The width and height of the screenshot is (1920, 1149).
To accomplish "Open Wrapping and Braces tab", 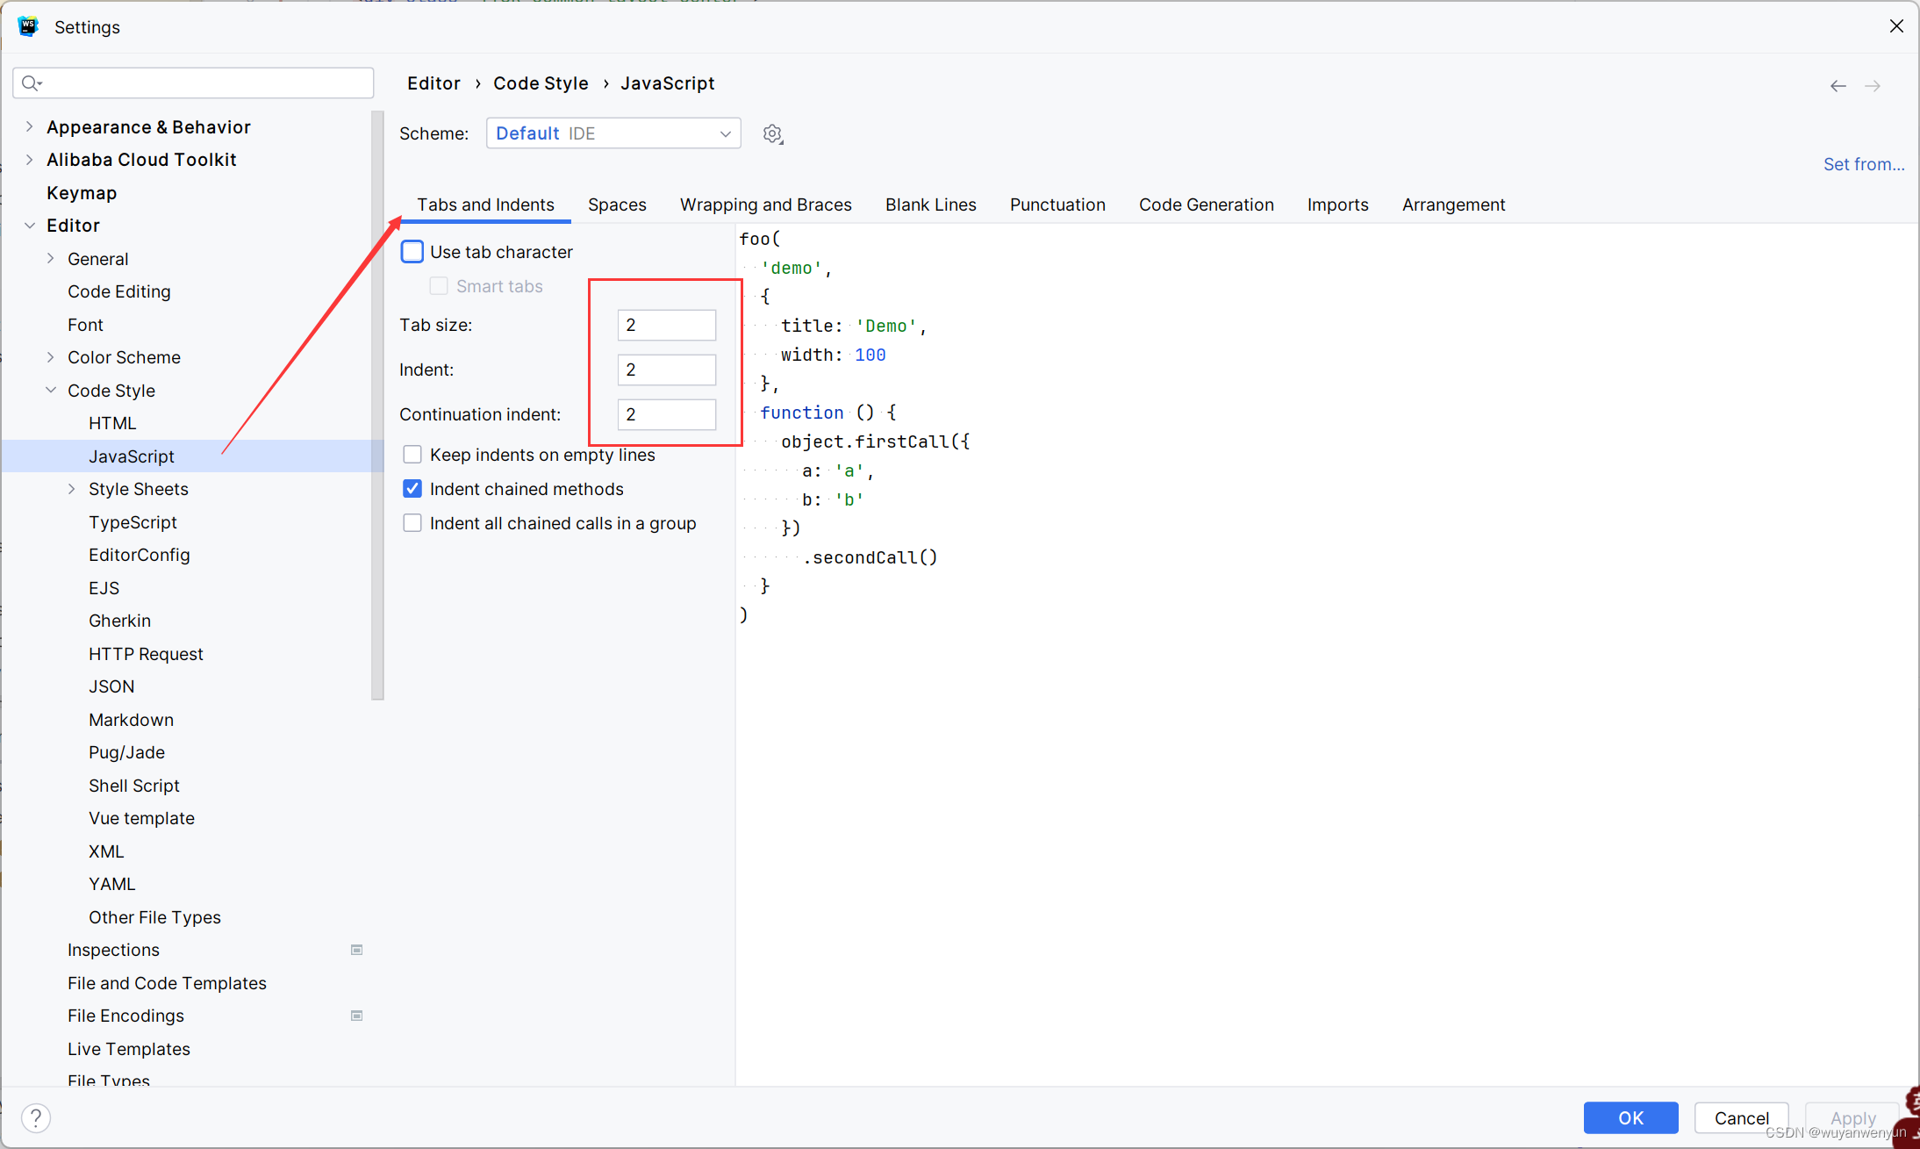I will click(x=765, y=205).
